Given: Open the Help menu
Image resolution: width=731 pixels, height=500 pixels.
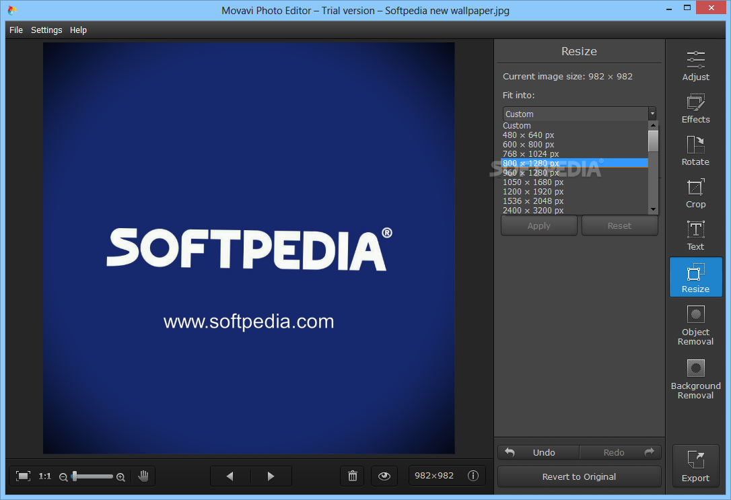Looking at the screenshot, I should tap(78, 30).
